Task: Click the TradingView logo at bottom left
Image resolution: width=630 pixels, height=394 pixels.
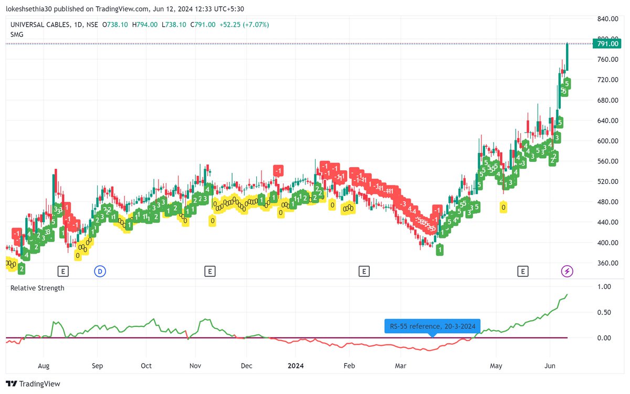Action: pyautogui.click(x=33, y=384)
